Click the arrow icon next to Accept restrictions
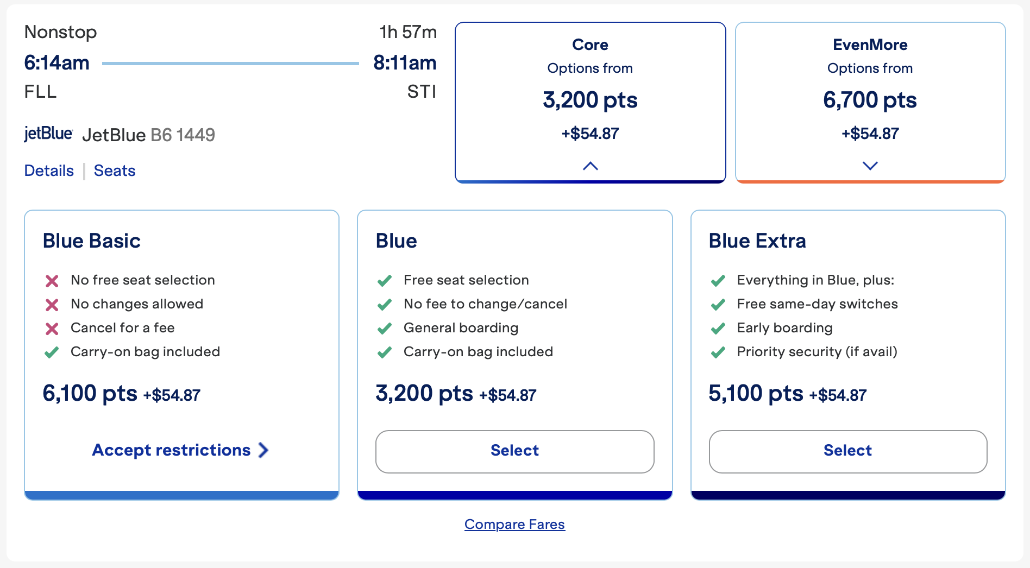The width and height of the screenshot is (1030, 568). coord(264,450)
